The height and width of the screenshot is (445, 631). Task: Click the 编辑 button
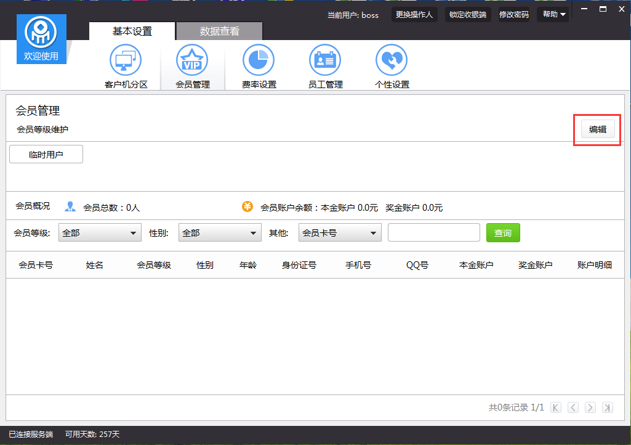[x=597, y=129]
